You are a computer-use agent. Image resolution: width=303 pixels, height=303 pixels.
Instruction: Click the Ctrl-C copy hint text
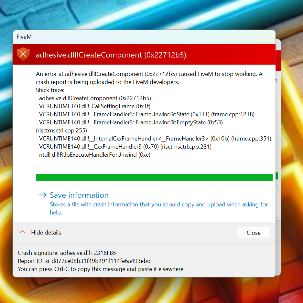pyautogui.click(x=101, y=269)
